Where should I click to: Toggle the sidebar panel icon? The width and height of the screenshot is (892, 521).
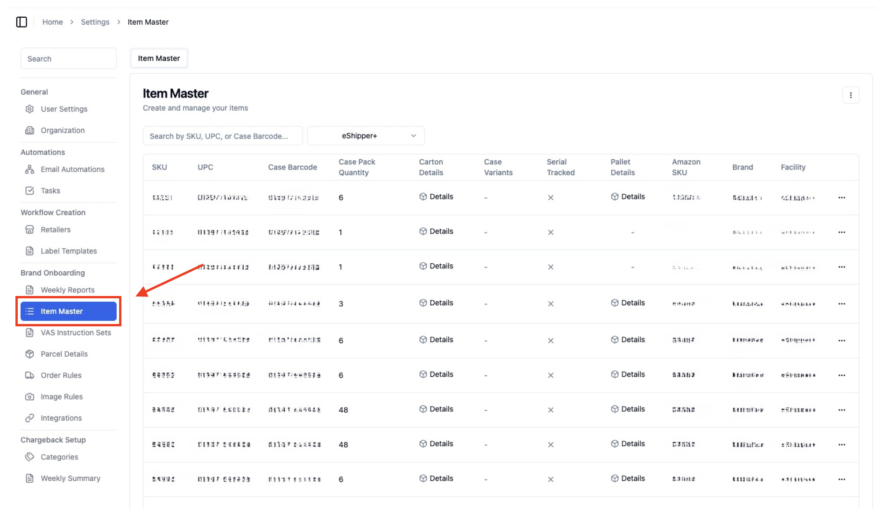click(x=21, y=22)
